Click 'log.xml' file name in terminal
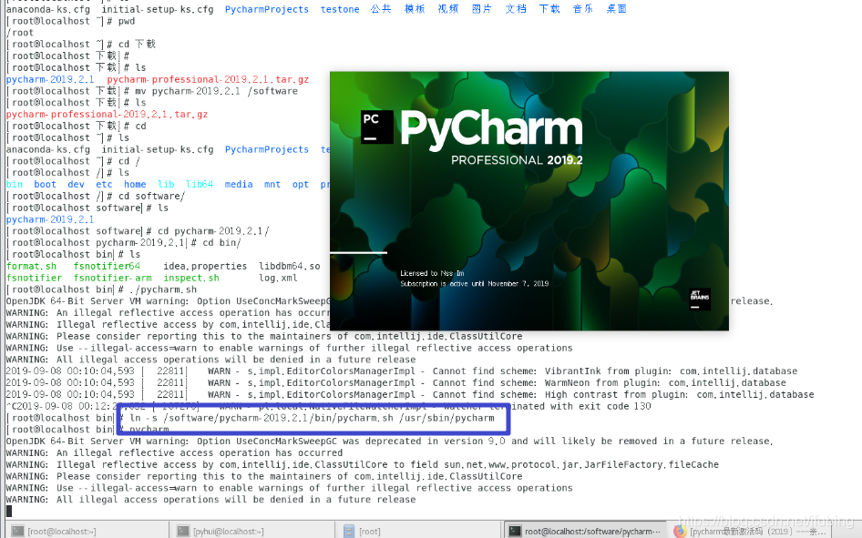Screen dimensions: 862x538 pos(278,278)
